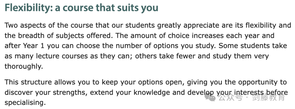
Task: Click the 公众号 watermark label
Action: point(230,97)
